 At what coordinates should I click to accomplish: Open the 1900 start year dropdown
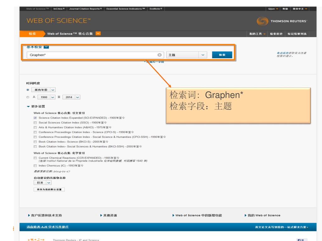click(47, 97)
